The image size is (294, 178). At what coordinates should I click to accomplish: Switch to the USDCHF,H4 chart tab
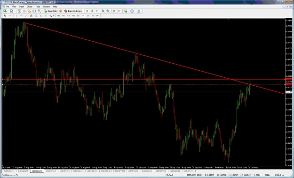pyautogui.click(x=51, y=171)
